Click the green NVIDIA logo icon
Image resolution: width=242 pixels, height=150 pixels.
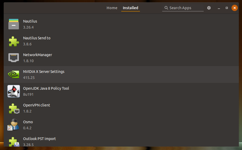point(14,74)
